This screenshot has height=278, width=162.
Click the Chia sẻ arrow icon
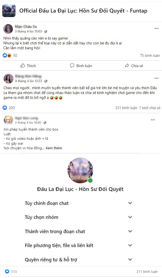127,66
